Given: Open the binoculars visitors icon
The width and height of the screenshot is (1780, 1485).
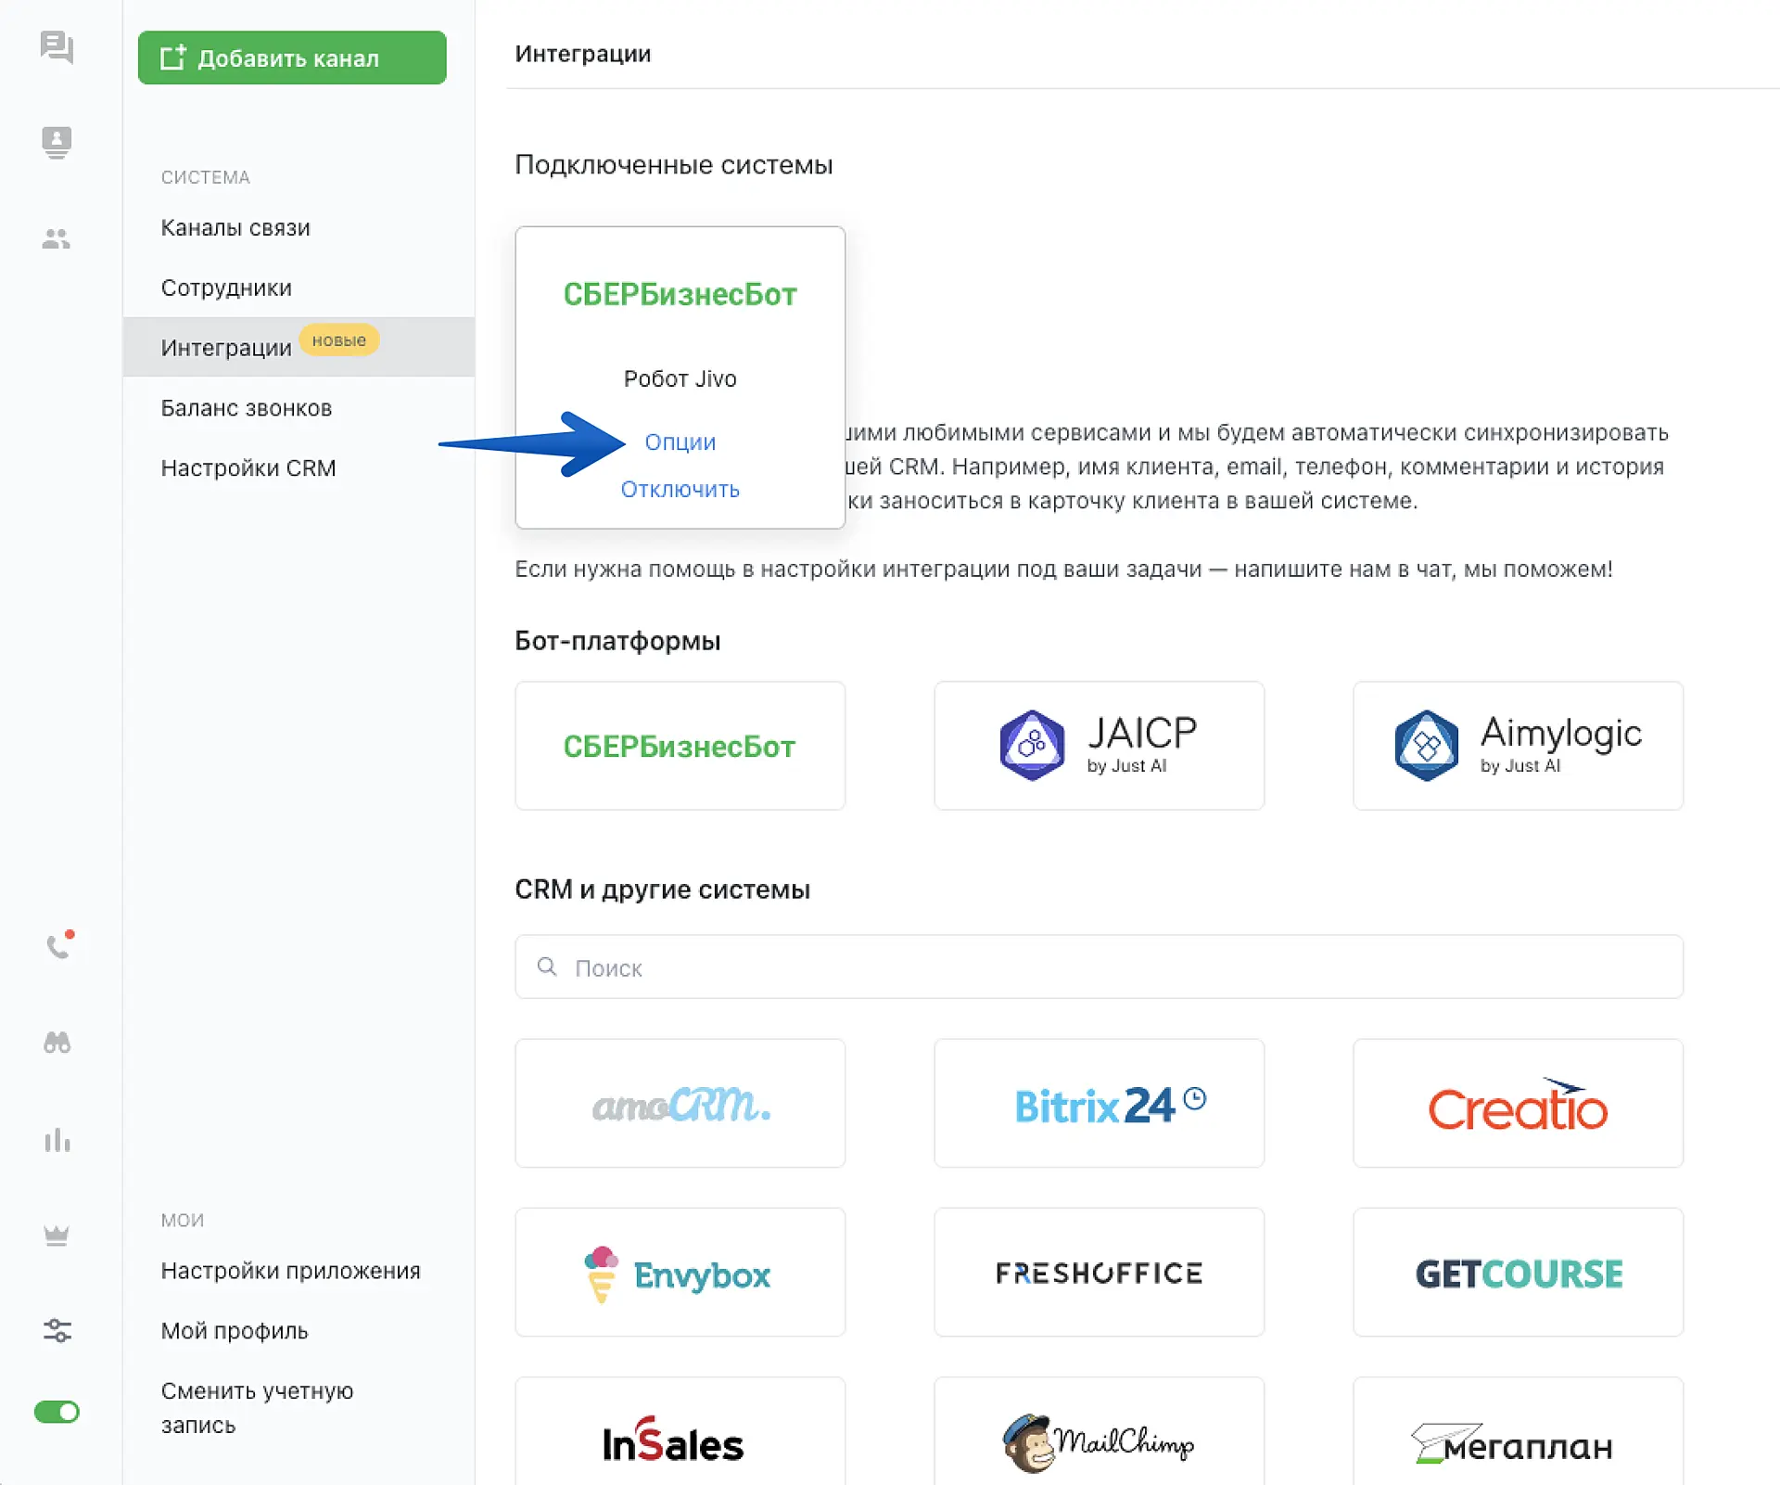Looking at the screenshot, I should coord(57,1043).
